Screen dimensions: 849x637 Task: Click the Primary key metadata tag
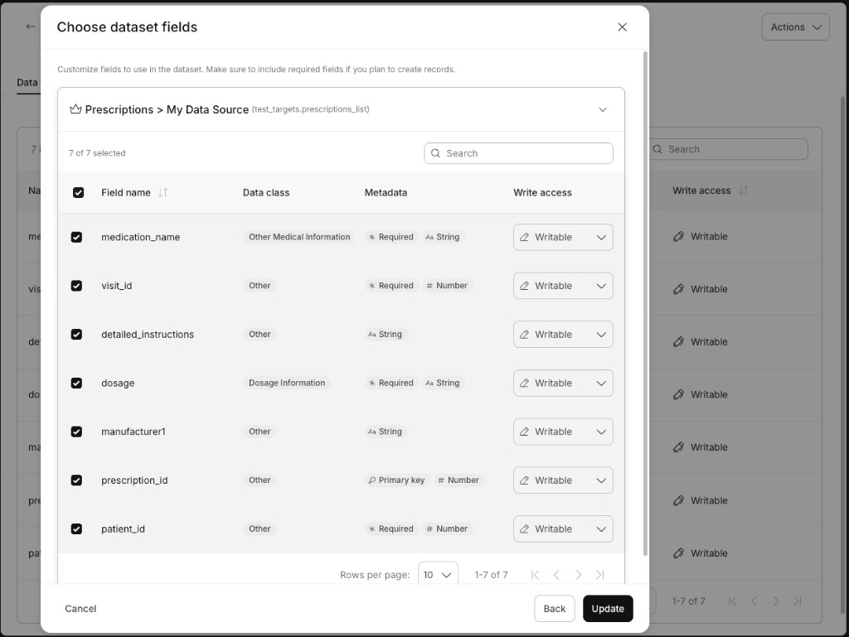coord(397,480)
